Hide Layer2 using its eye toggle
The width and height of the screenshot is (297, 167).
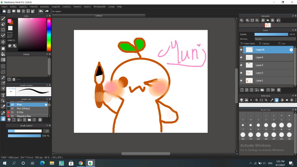[241, 73]
